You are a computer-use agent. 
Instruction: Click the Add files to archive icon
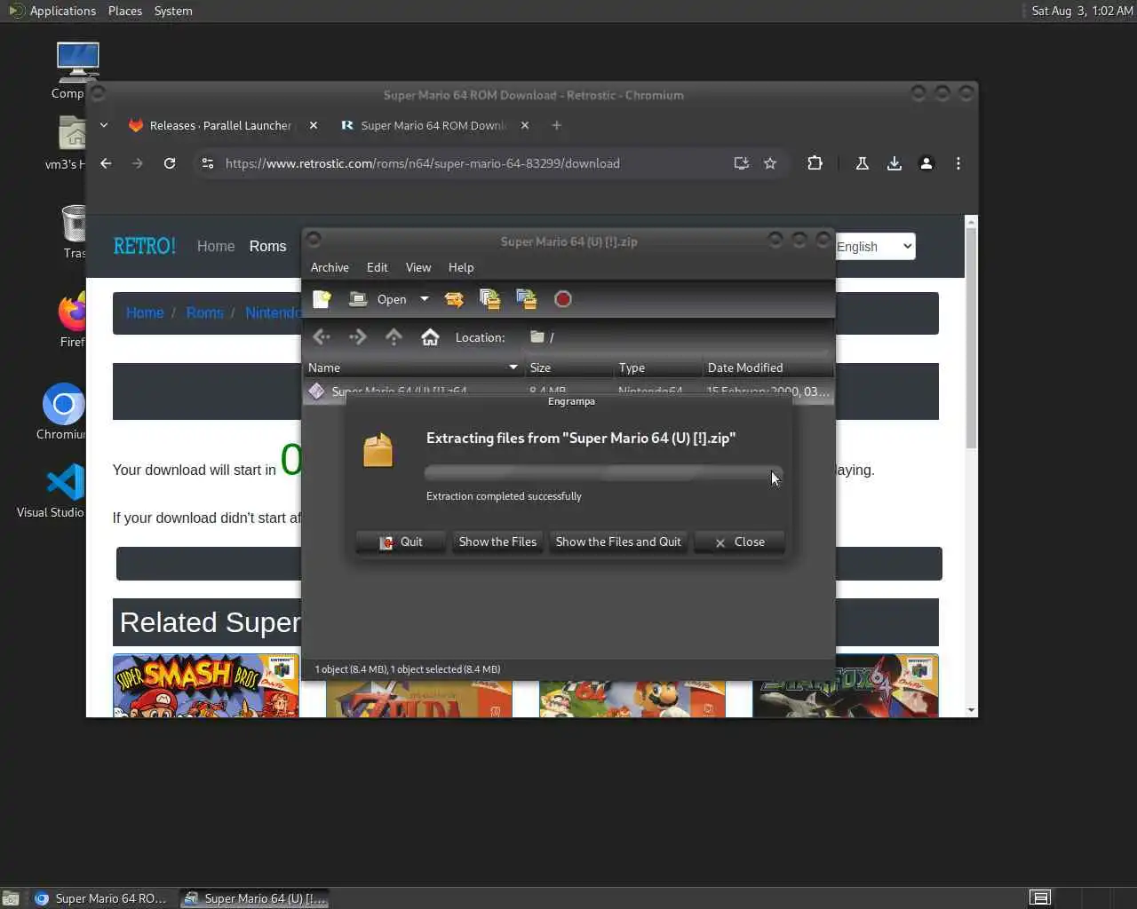(x=490, y=299)
